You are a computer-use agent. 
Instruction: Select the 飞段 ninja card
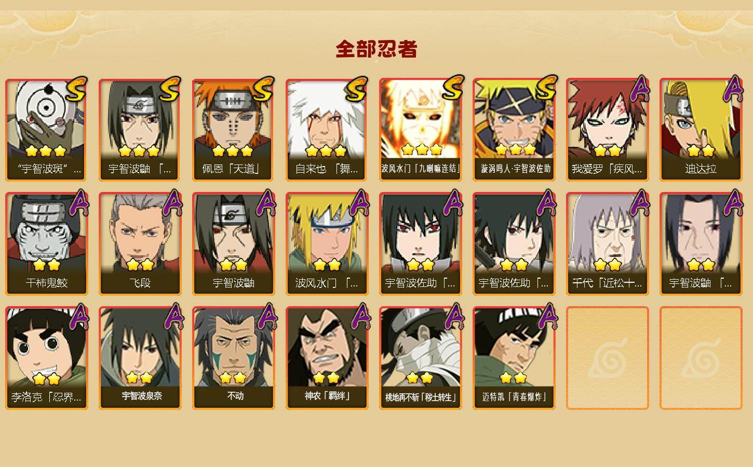pos(140,244)
